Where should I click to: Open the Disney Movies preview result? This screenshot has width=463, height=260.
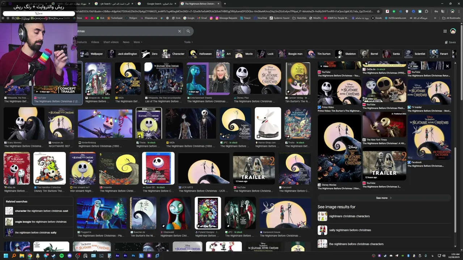point(339,149)
